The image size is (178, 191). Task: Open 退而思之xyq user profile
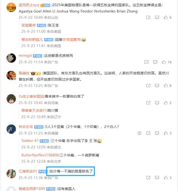click(x=29, y=5)
